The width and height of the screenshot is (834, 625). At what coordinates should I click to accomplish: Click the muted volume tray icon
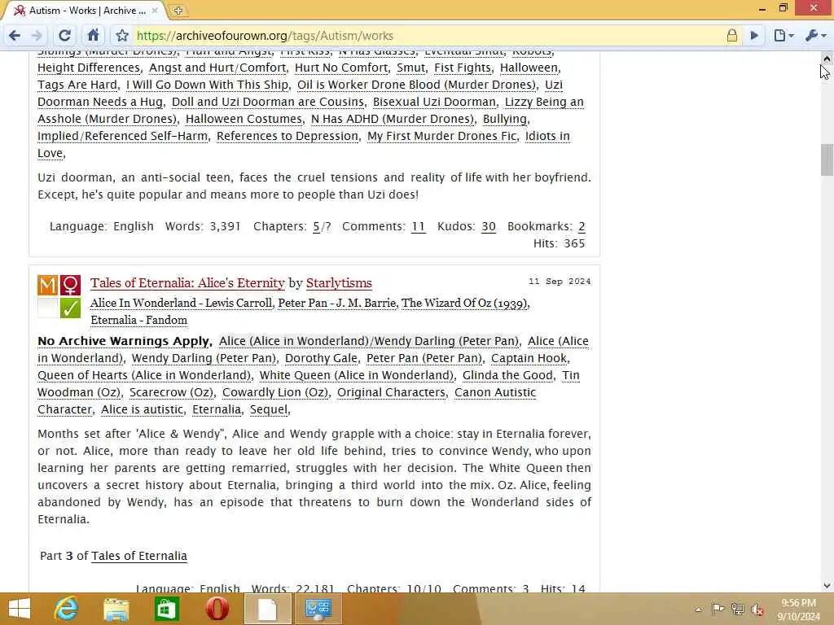(x=757, y=610)
